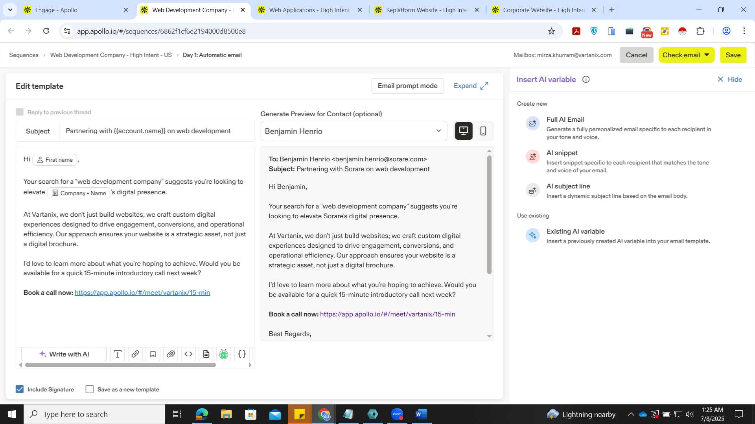Image resolution: width=755 pixels, height=424 pixels.
Task: Hide the Insert AI variable panel
Action: (729, 79)
